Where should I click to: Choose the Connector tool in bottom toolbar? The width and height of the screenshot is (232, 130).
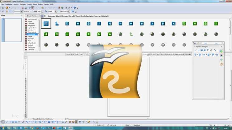(27, 122)
